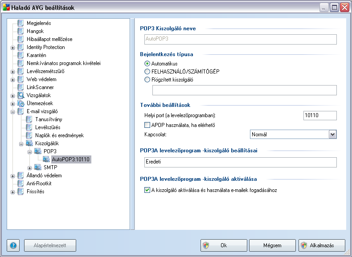Enable APOP használata, ha elérhető
352x257 pixels.
click(147, 125)
